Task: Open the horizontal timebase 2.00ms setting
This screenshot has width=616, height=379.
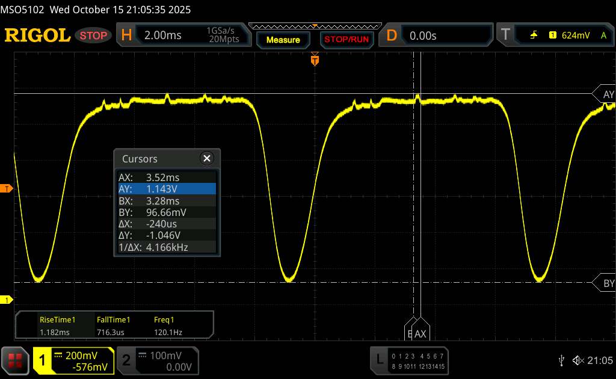Action: (180, 35)
